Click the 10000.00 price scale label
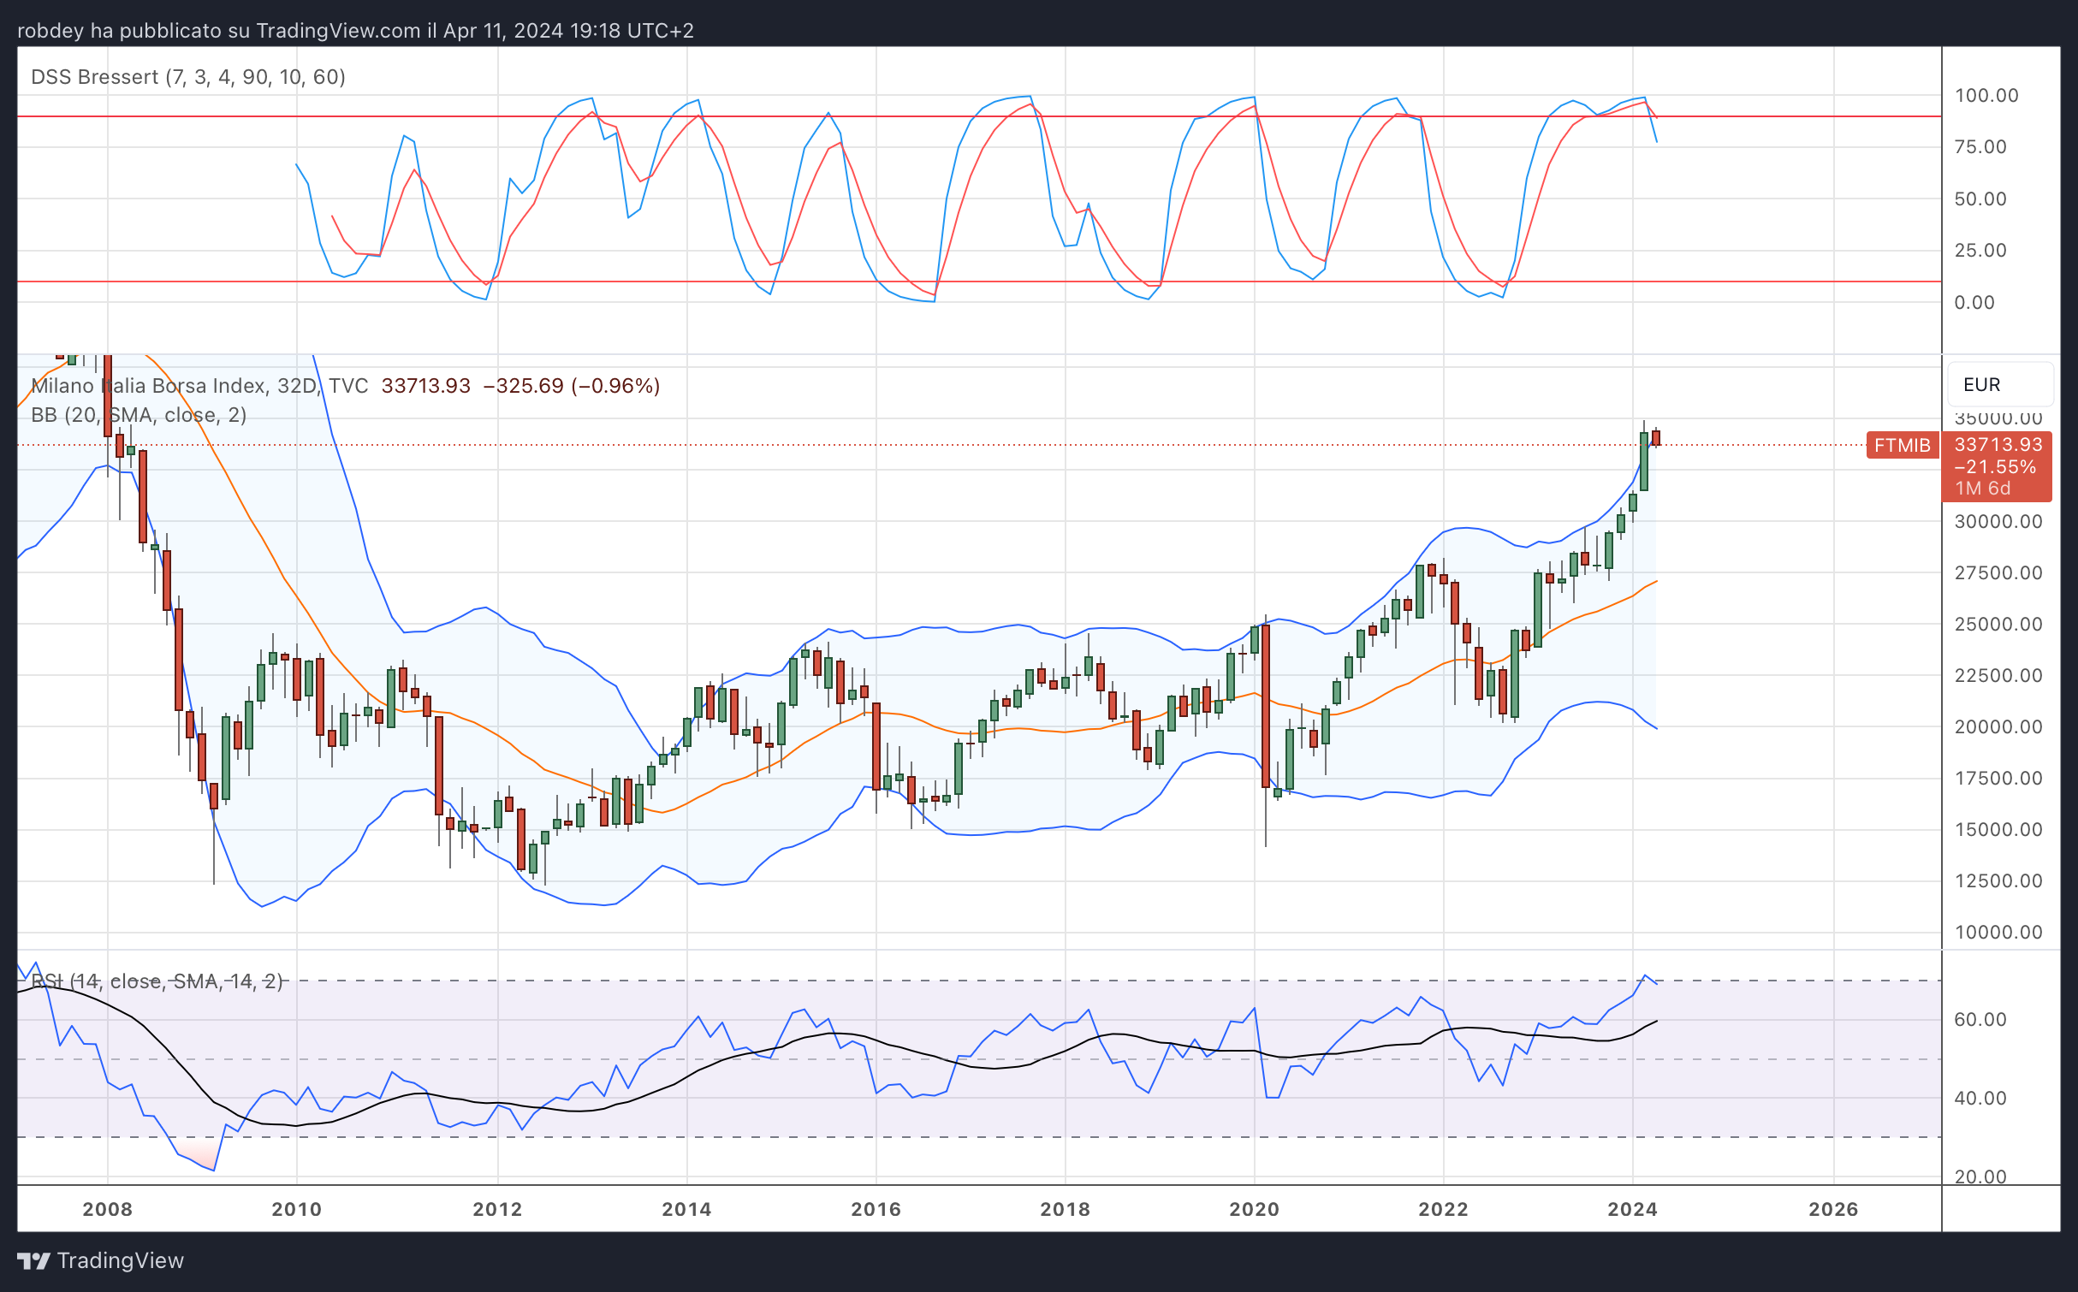Image resolution: width=2078 pixels, height=1292 pixels. pyautogui.click(x=1998, y=932)
